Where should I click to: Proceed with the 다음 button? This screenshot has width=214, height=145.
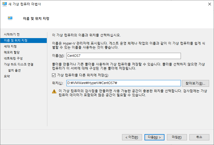(x=154, y=137)
